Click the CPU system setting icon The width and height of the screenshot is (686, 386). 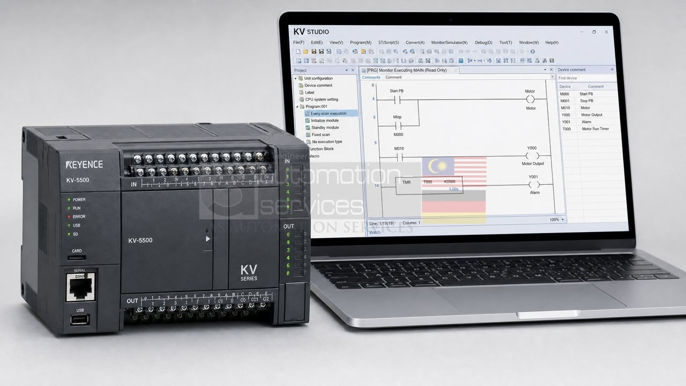[302, 99]
